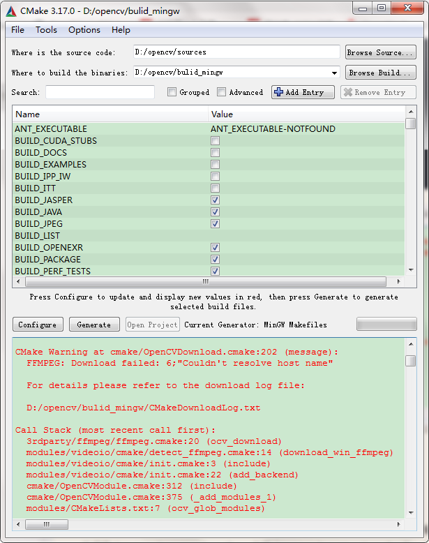
Task: Click the CMake logo in title bar
Action: coord(11,11)
